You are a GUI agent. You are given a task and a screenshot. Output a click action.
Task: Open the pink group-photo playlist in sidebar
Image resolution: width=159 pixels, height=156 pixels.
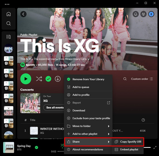tap(8, 111)
